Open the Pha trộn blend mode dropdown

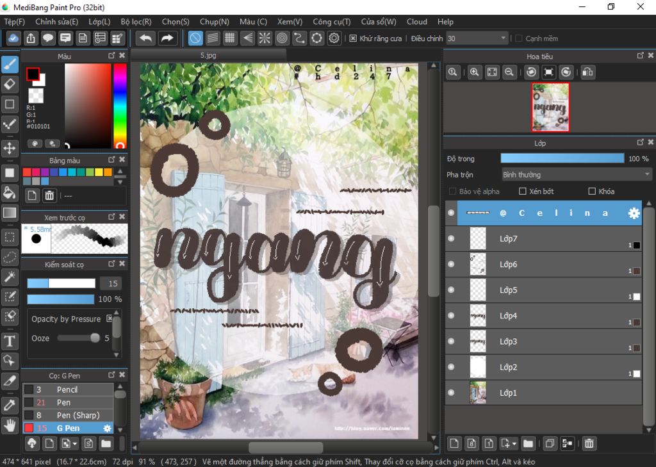pyautogui.click(x=577, y=174)
